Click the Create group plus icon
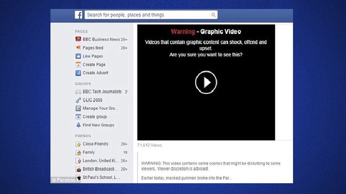Viewport: 346px width, 194px height. 78,116
